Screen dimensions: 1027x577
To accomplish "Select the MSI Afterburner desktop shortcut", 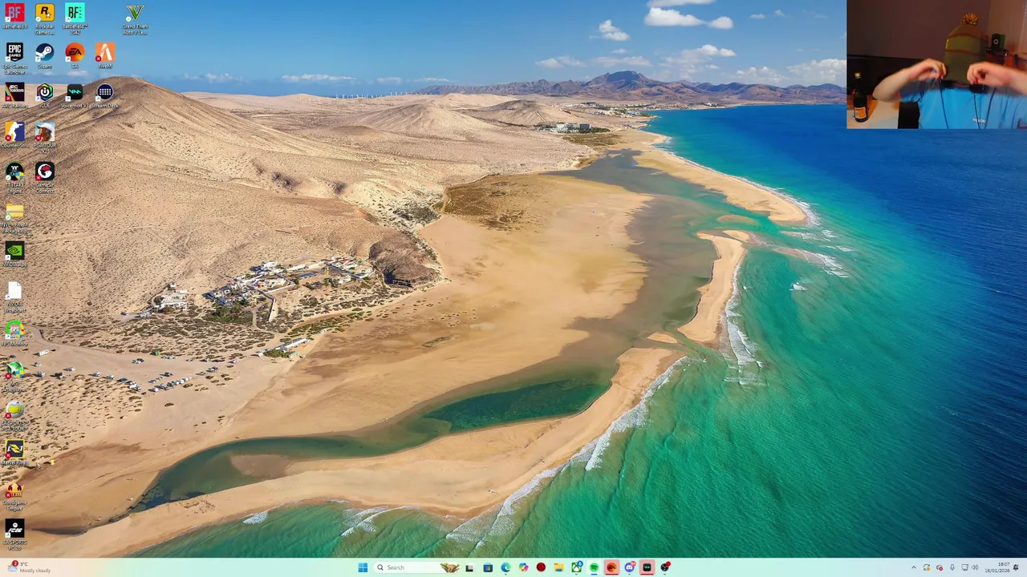I will [x=14, y=375].
